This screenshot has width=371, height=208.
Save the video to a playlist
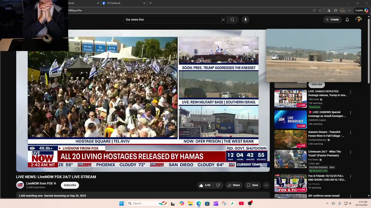tap(252, 185)
